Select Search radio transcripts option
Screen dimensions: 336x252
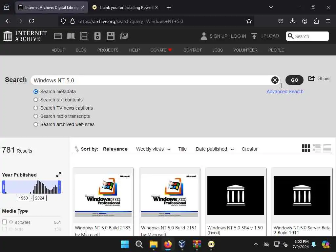[x=36, y=116]
